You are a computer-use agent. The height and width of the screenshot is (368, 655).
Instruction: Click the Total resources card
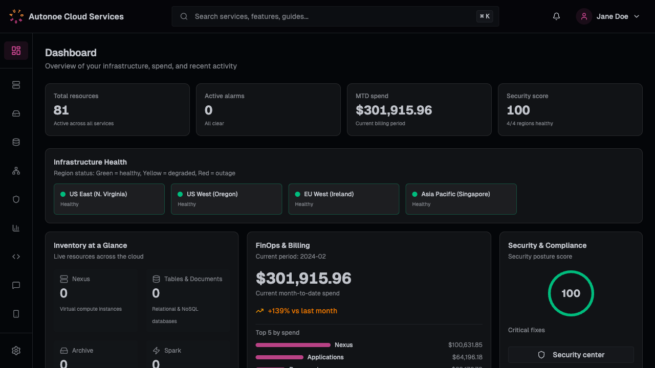(117, 109)
